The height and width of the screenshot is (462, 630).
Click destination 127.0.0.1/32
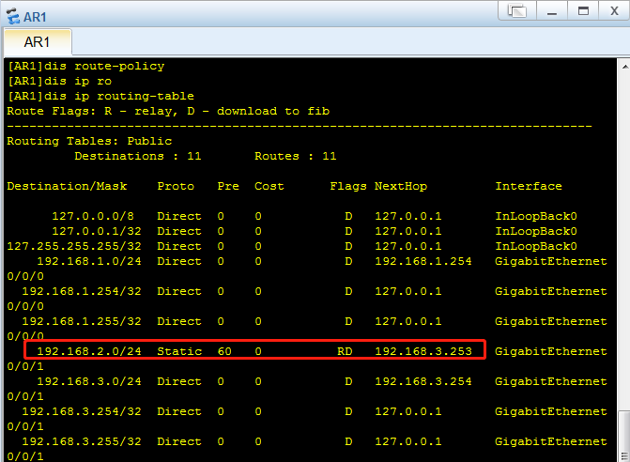pyautogui.click(x=97, y=231)
